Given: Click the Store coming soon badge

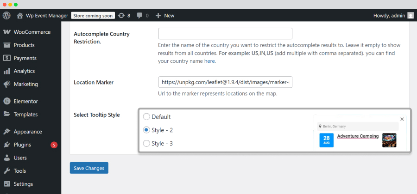Looking at the screenshot, I should click(93, 16).
